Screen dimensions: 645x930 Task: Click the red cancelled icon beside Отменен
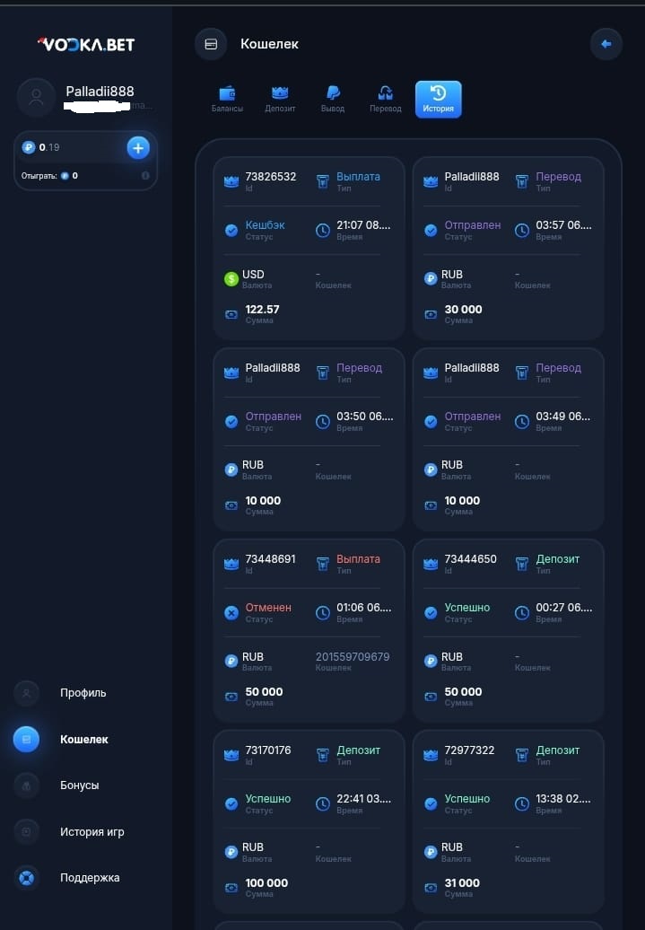pyautogui.click(x=231, y=613)
